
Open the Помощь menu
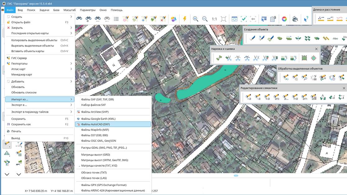tap(117, 10)
